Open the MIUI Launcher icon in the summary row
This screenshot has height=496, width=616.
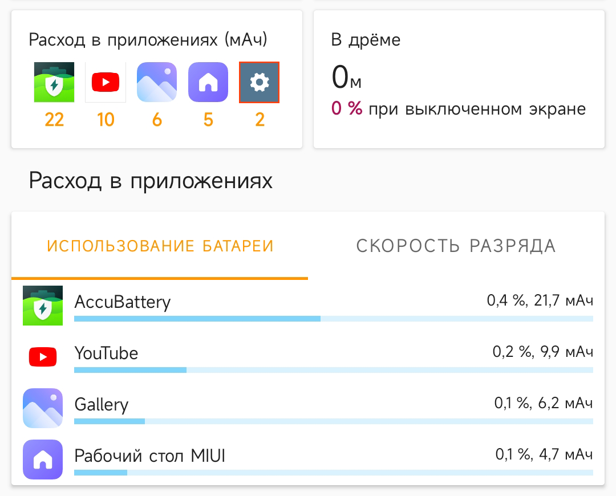click(x=208, y=82)
